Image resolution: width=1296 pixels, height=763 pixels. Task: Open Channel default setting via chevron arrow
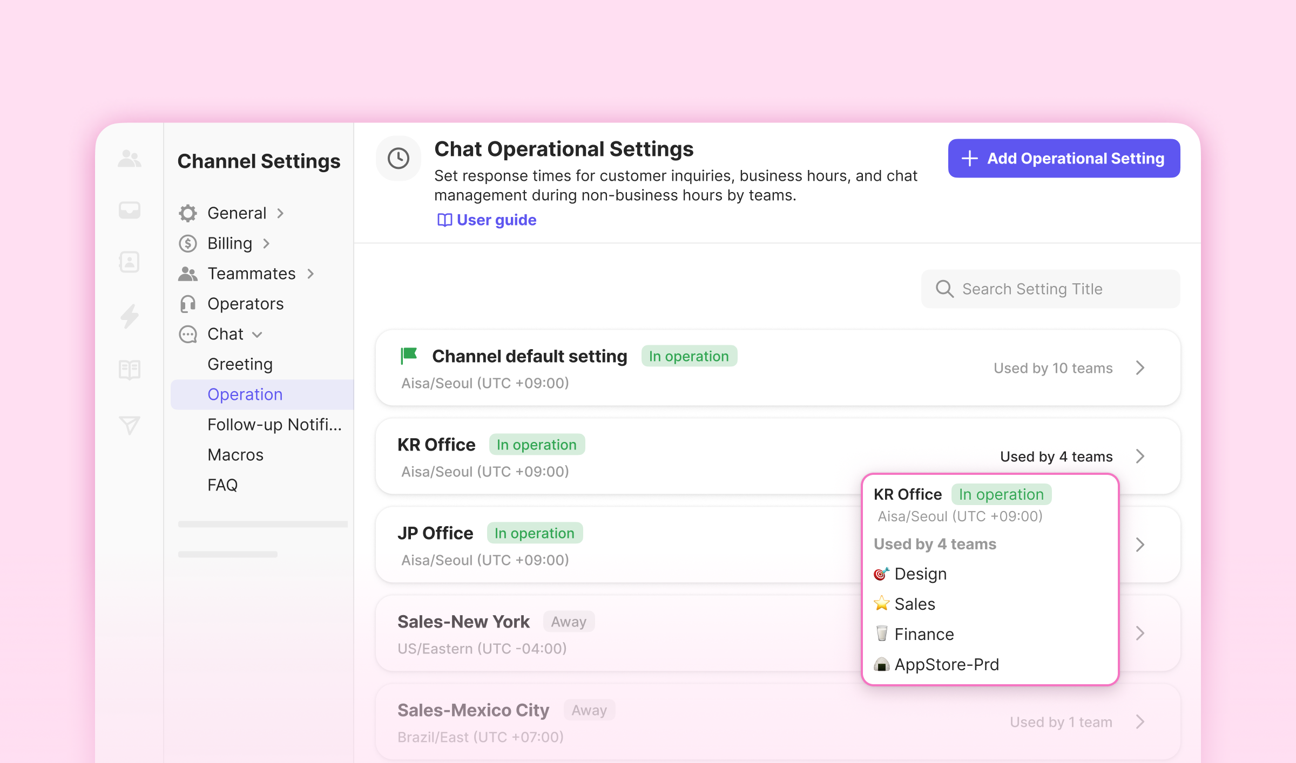tap(1140, 368)
